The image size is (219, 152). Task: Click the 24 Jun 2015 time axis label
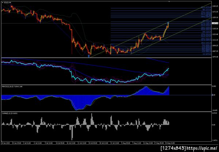click(x=5, y=143)
